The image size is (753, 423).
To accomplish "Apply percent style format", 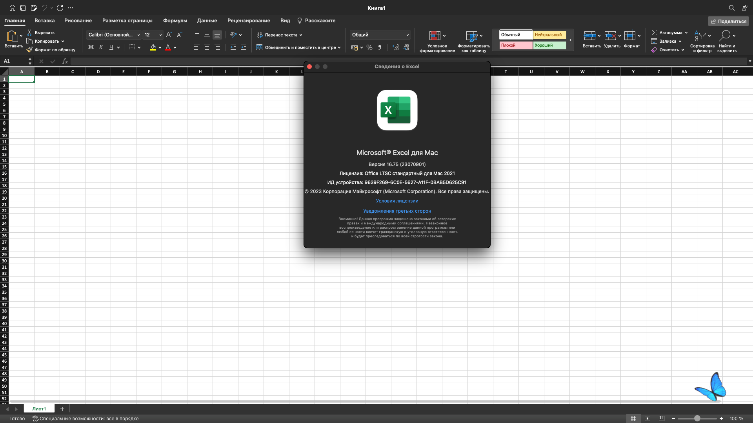I will [369, 47].
